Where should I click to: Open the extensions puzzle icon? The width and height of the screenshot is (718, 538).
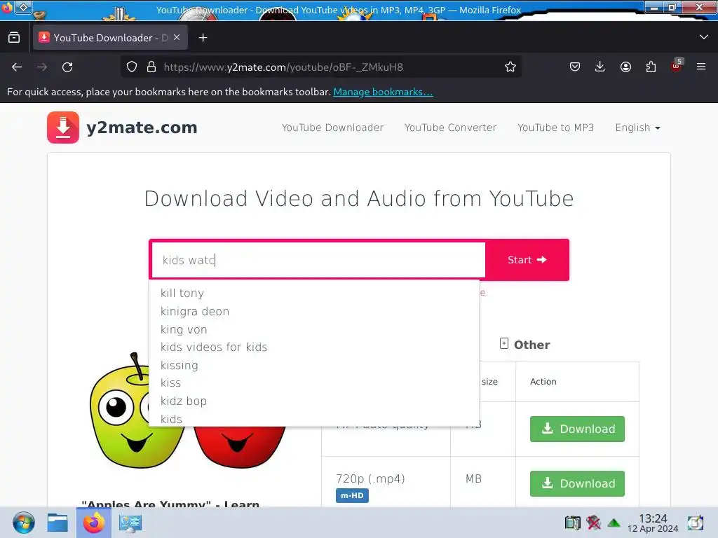(651, 67)
